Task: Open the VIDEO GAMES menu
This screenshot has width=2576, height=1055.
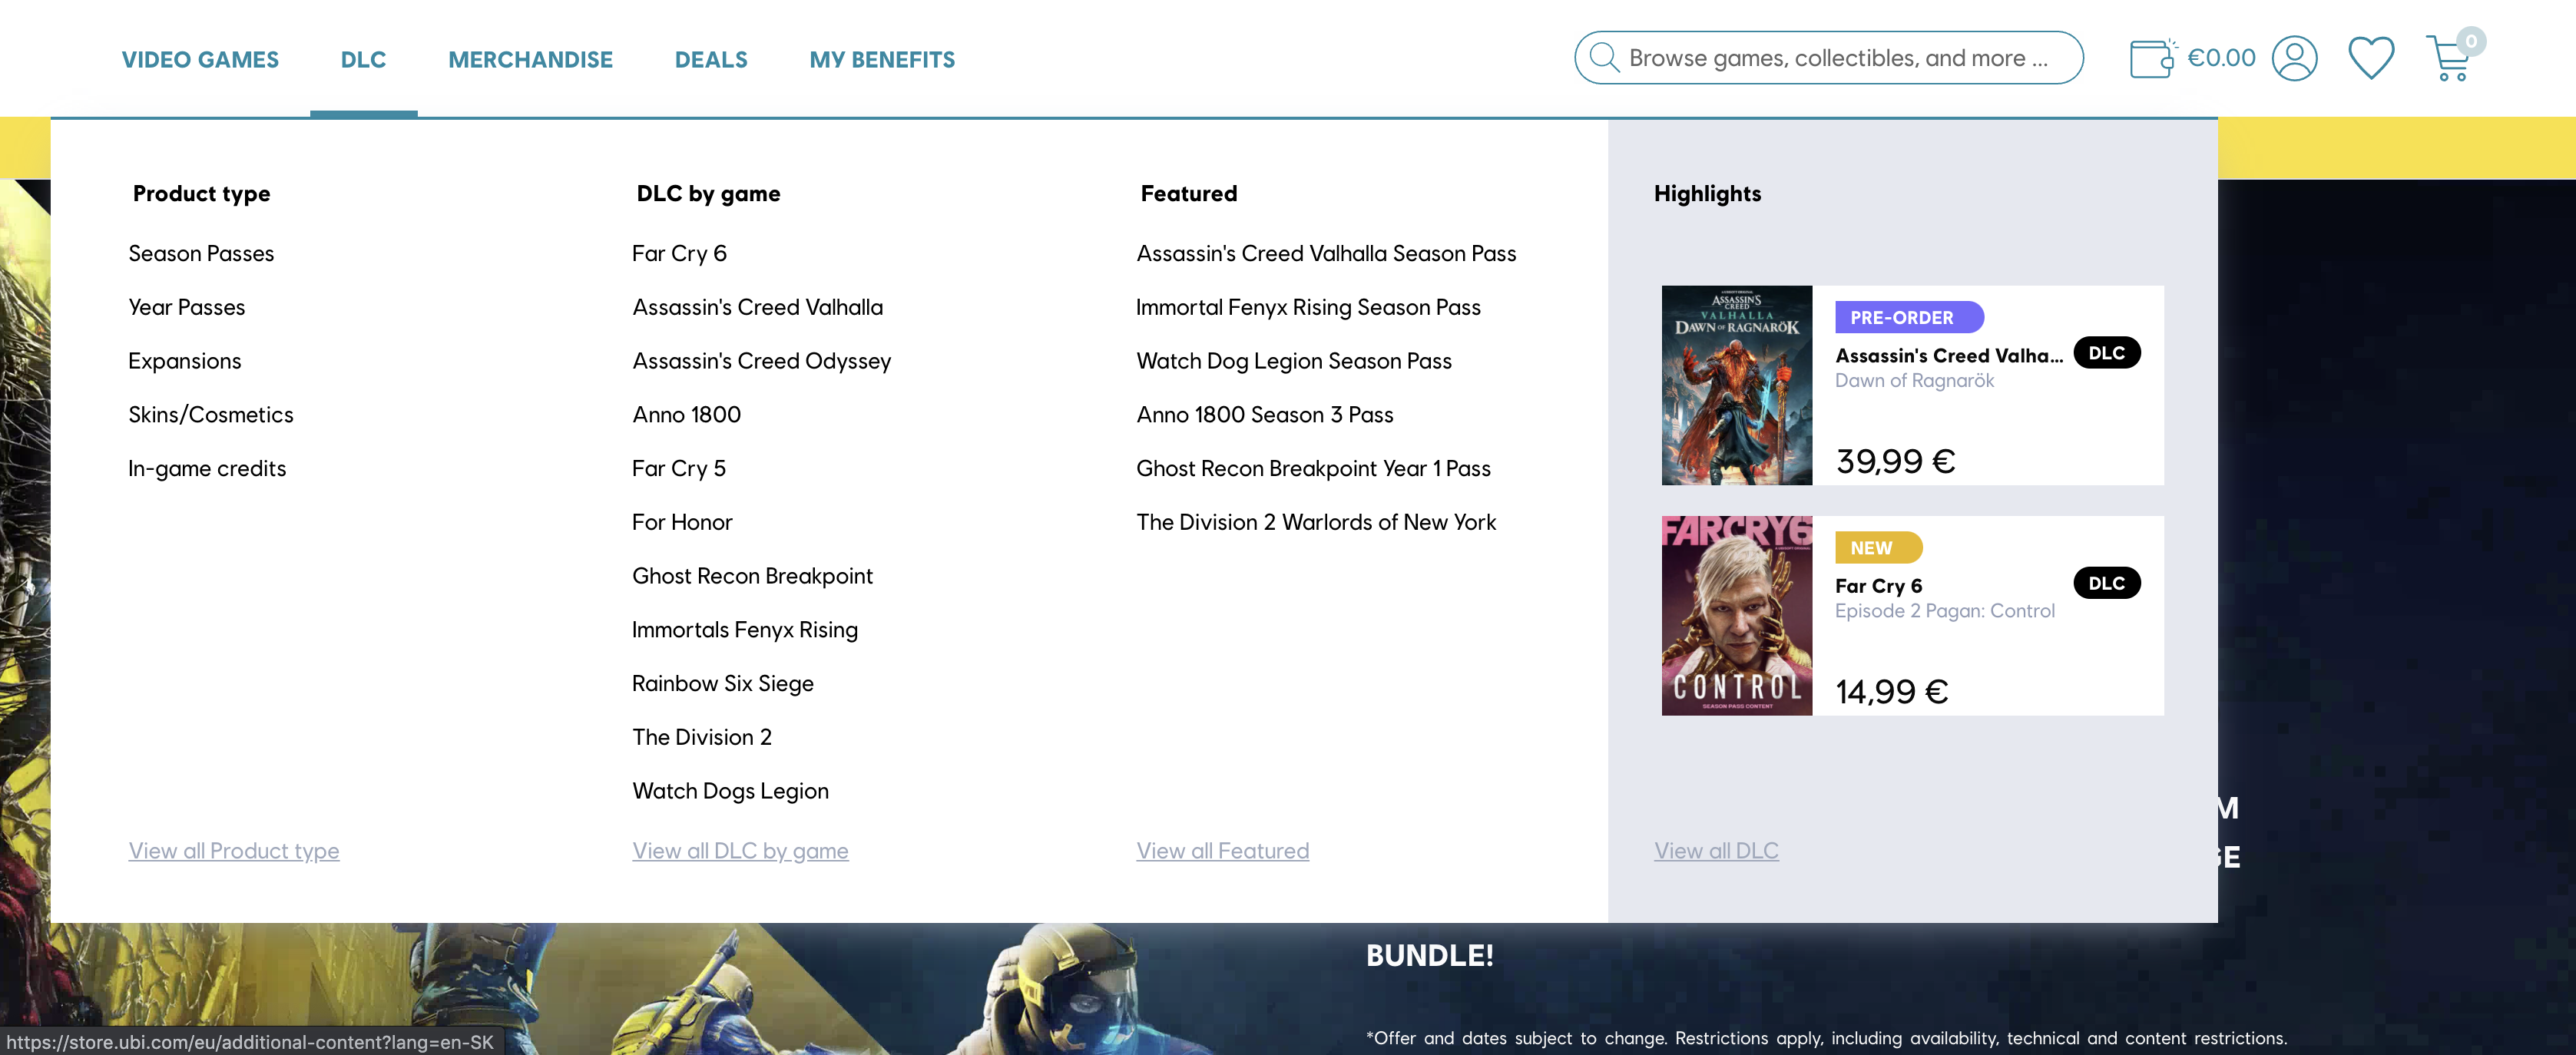Action: tap(200, 59)
